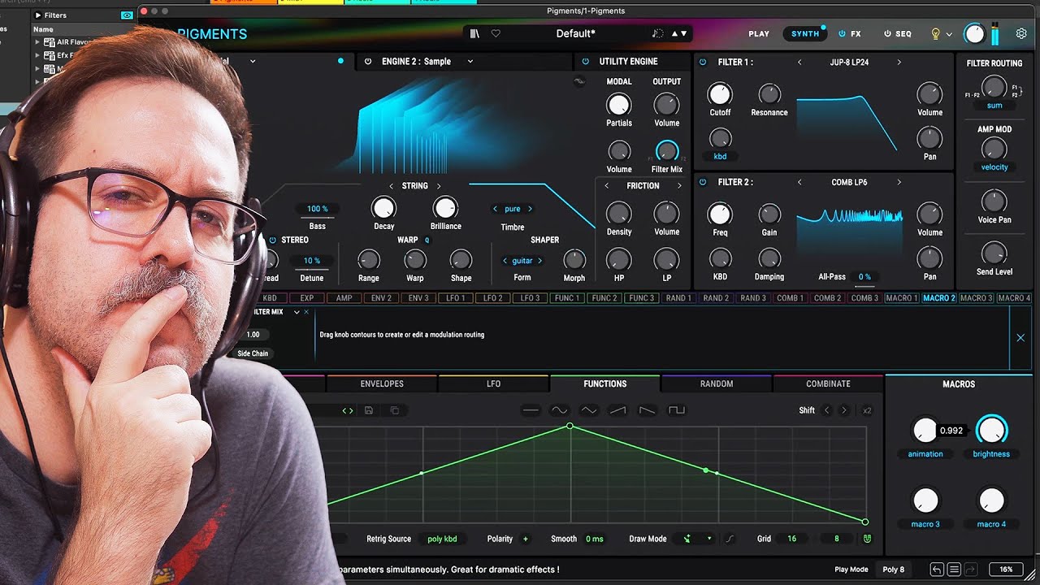Toggle the Polarity plus button
The width and height of the screenshot is (1040, 585).
(525, 539)
